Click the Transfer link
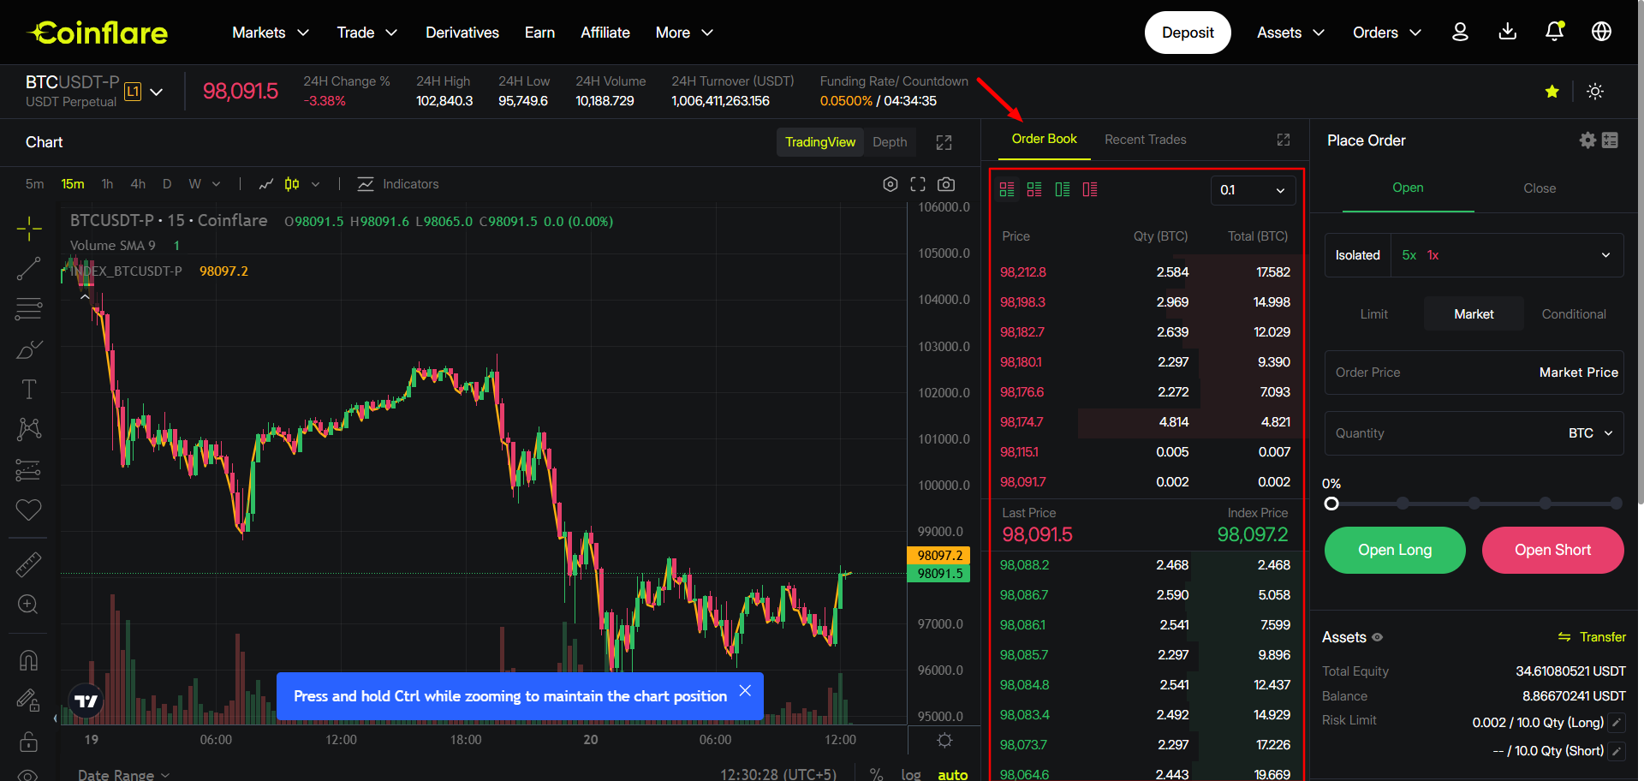 (x=1592, y=637)
